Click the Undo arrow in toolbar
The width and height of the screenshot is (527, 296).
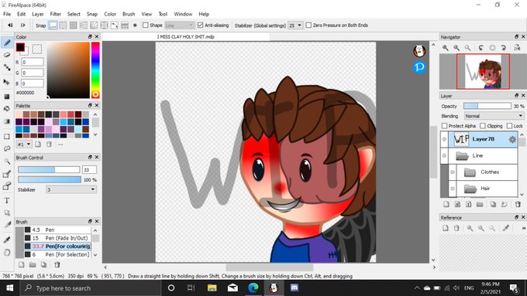10,26
